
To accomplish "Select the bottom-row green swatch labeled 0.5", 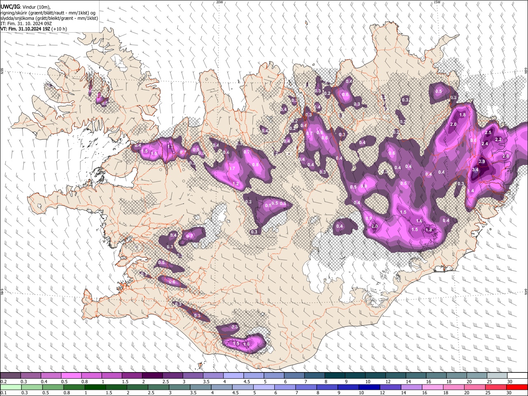I will point(53,387).
